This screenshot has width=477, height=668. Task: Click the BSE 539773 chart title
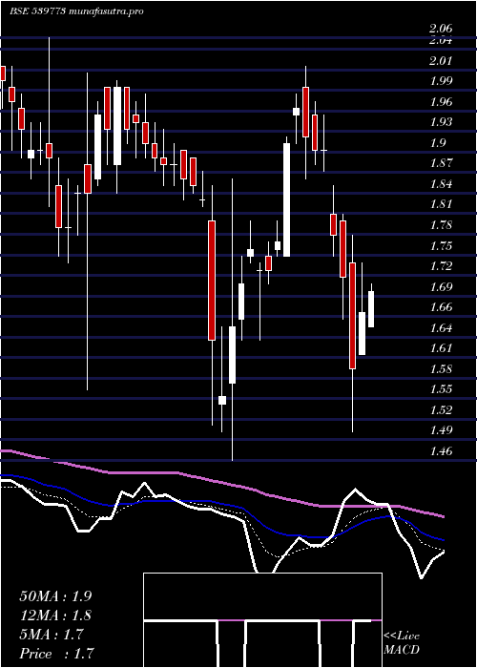click(x=76, y=11)
